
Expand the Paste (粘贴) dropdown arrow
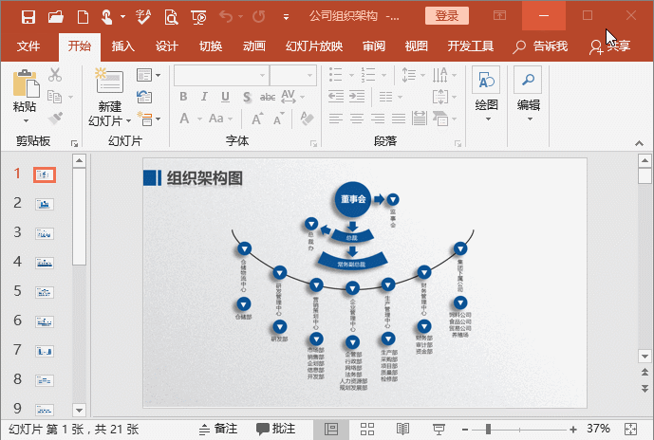click(25, 121)
